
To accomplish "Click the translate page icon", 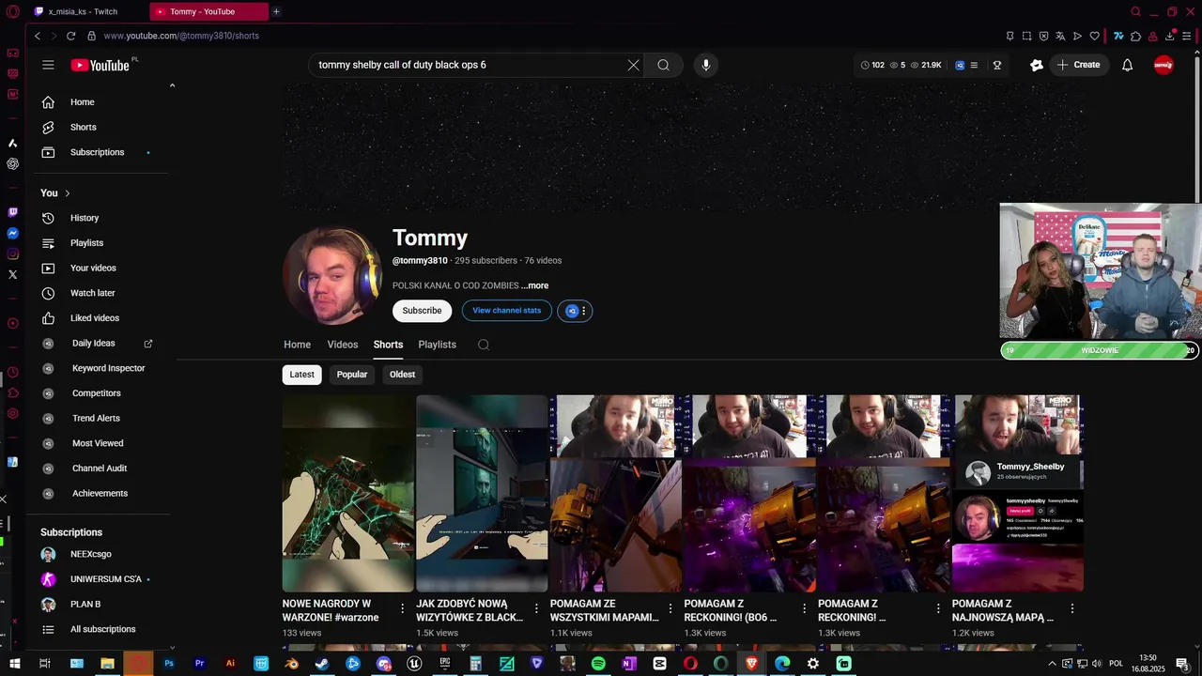I will coord(1060,36).
